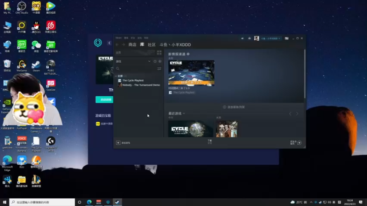Open Steam notifications envelope icon
Viewport: 367px width, 206px height.
tap(249, 38)
